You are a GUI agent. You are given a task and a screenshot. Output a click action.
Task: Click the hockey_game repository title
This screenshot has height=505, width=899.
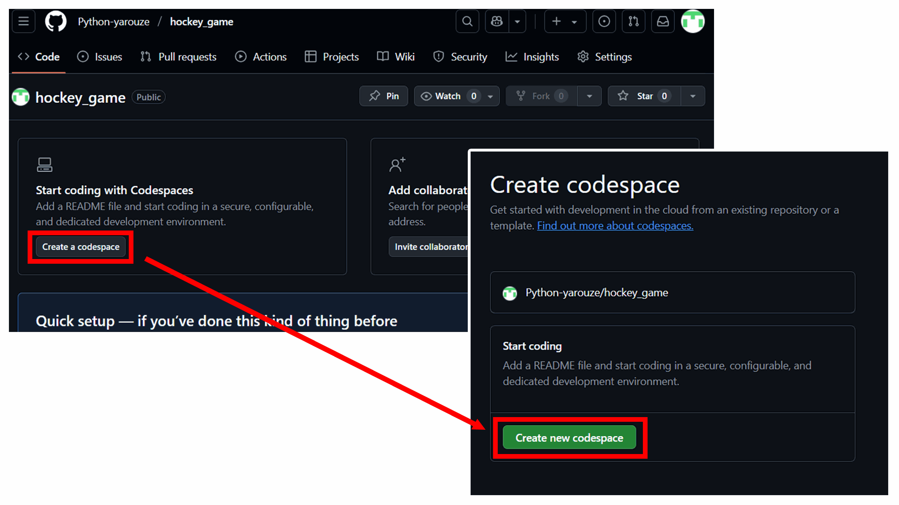point(81,97)
